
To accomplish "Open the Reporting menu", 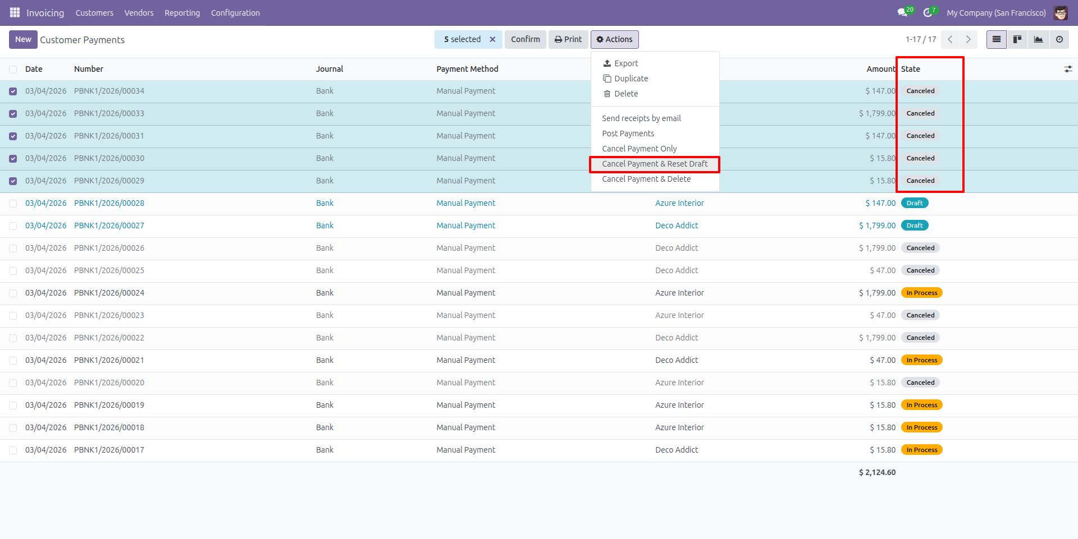I will point(182,13).
